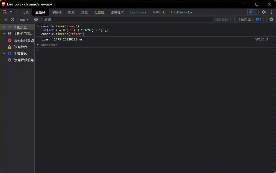Activate the inspect element picker icon
This screenshot has height=173, width=276.
point(5,12)
